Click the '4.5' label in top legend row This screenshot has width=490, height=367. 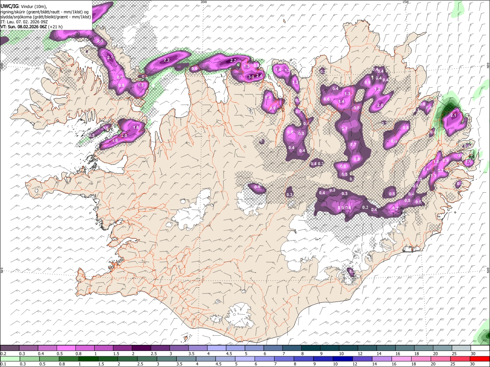[229, 354]
